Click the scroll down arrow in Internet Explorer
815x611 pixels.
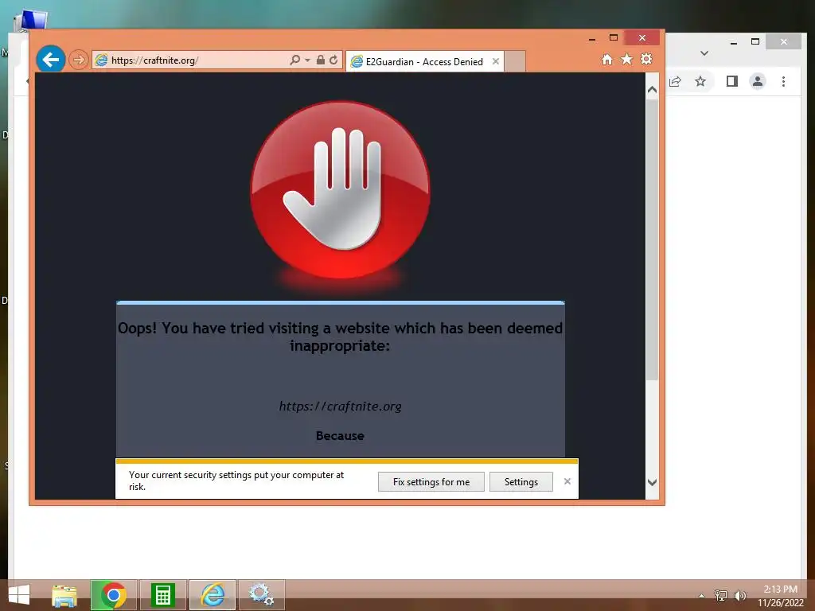(x=653, y=483)
